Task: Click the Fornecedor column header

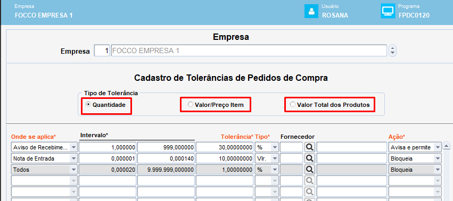Action: (297, 137)
